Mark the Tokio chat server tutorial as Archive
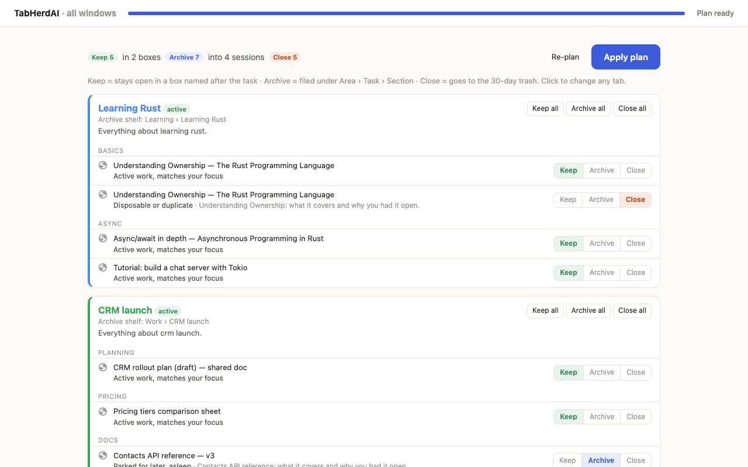Image resolution: width=748 pixels, height=467 pixels. pyautogui.click(x=602, y=273)
